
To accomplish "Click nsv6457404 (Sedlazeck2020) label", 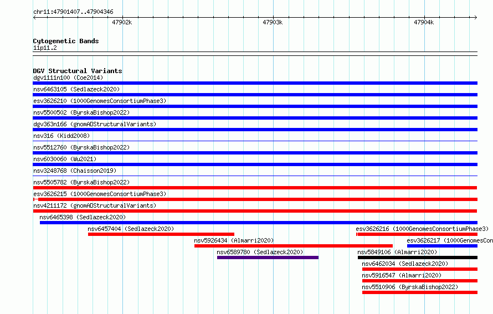I will (x=131, y=229).
